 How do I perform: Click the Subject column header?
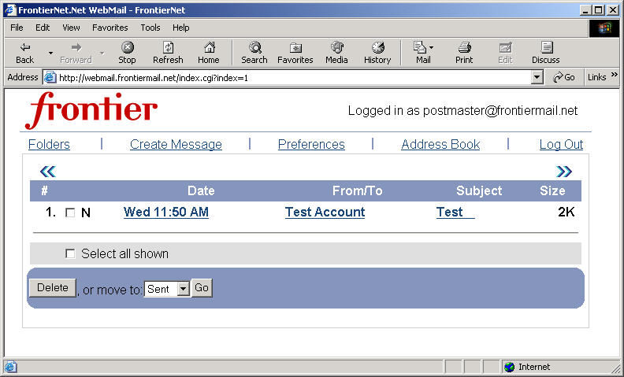click(479, 190)
